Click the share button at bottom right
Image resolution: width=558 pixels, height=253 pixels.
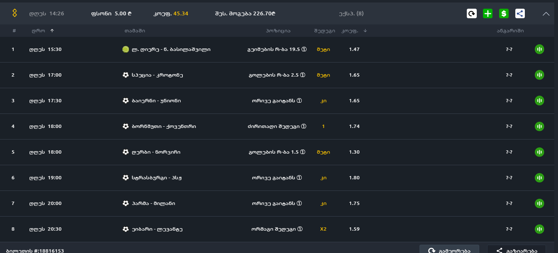click(516, 250)
